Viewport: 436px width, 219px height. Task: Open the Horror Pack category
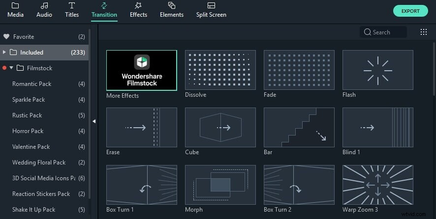click(x=28, y=131)
